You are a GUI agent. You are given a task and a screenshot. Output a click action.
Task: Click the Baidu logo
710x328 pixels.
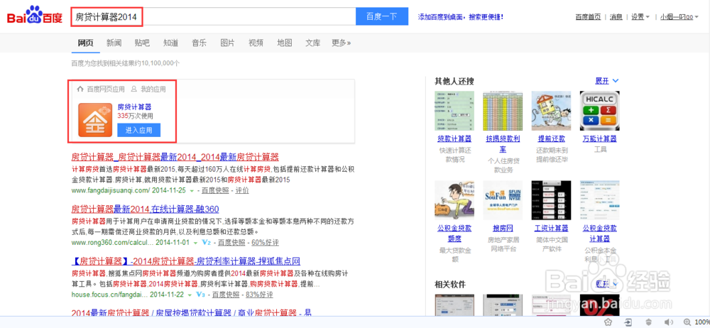pos(34,16)
